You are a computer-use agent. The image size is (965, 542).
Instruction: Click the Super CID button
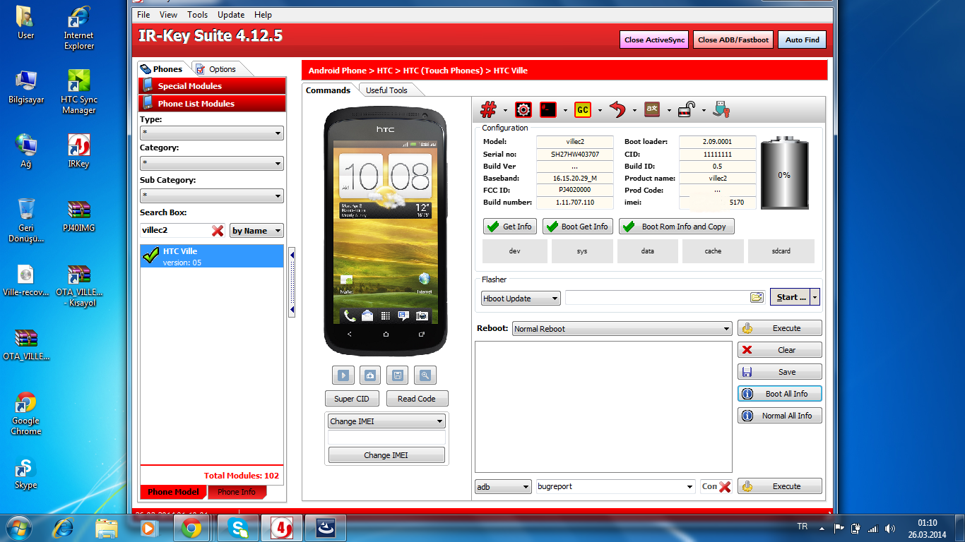pos(352,399)
